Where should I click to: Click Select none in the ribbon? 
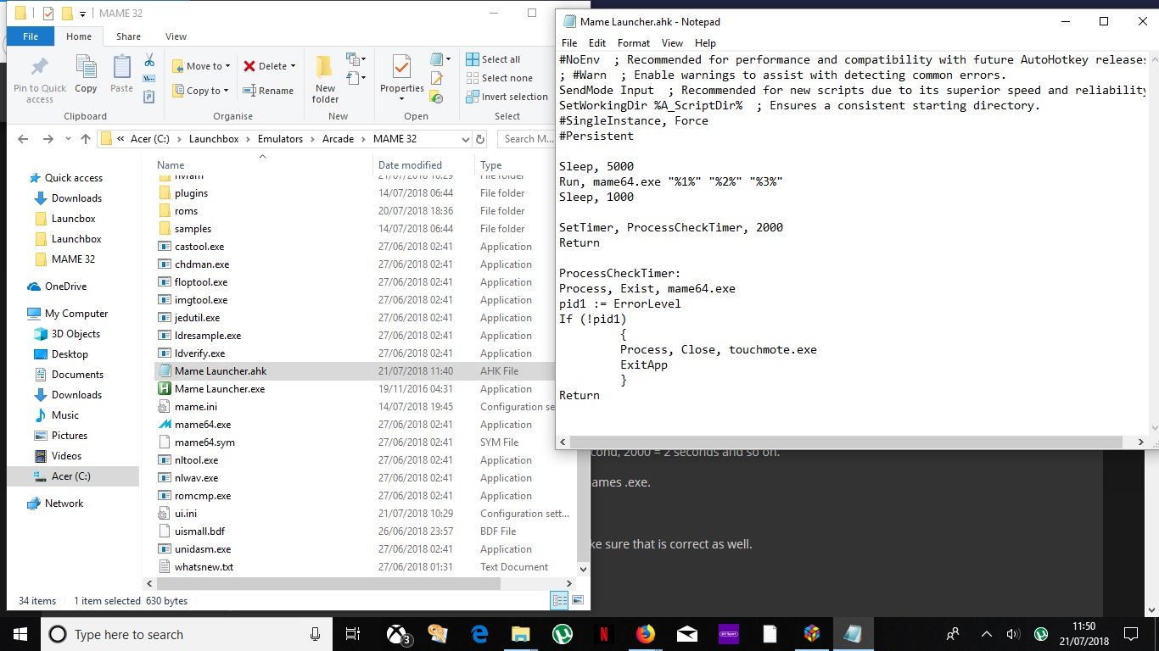(499, 78)
